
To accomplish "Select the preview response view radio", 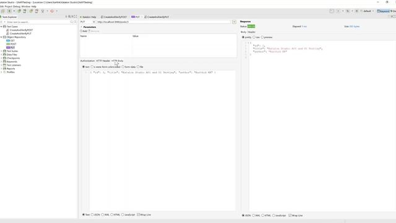I will tap(262, 37).
